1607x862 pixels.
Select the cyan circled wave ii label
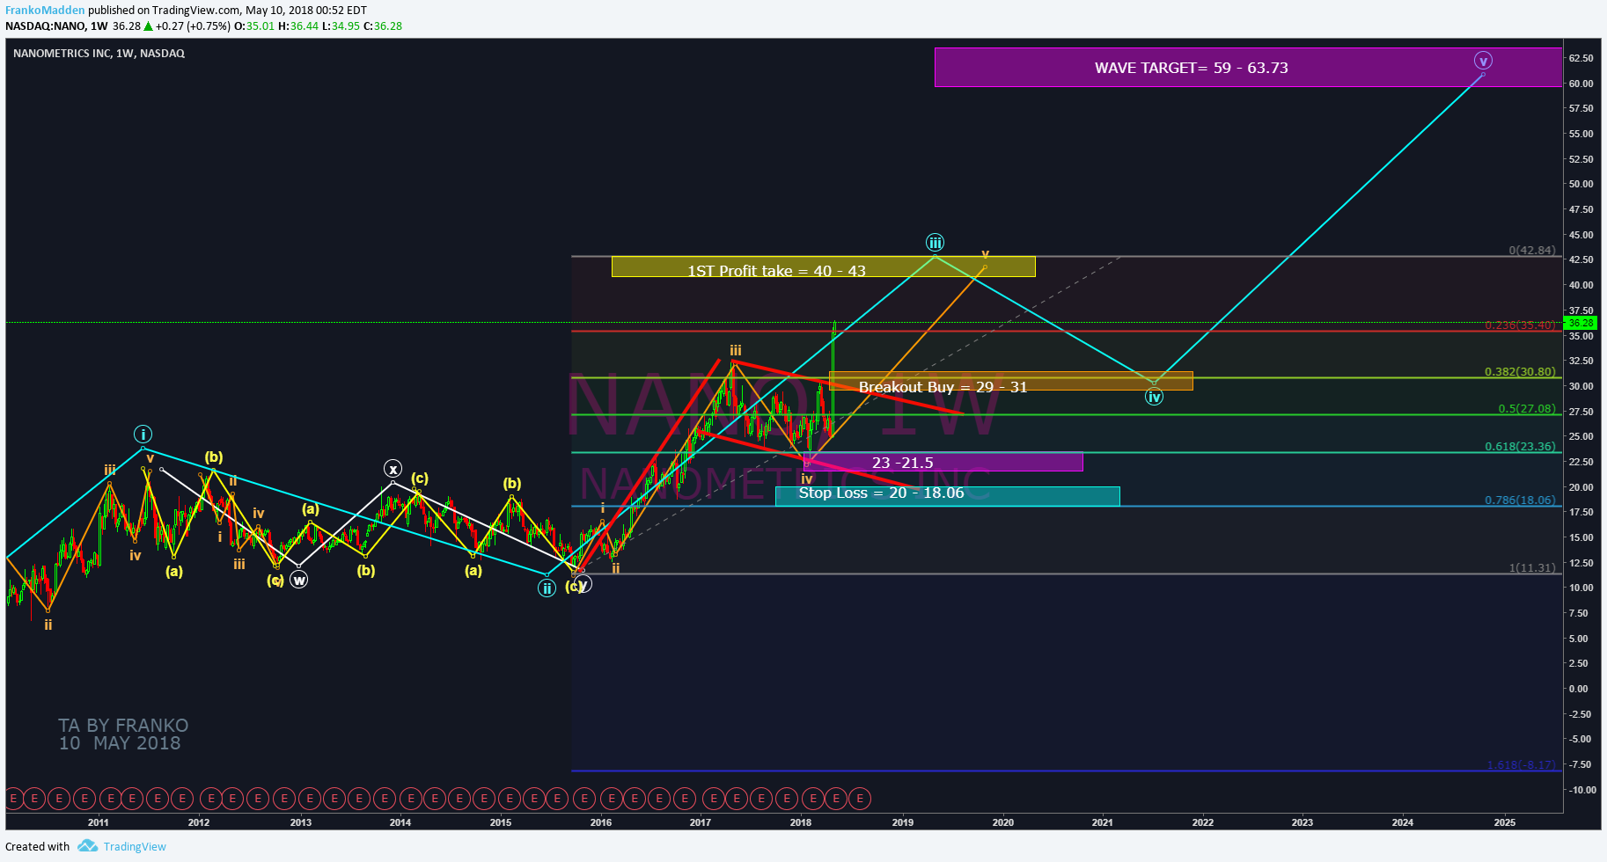[547, 588]
